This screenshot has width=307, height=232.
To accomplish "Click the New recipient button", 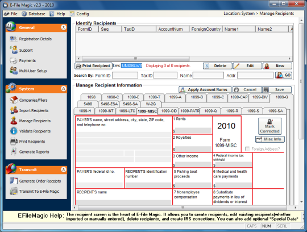I will tap(277, 66).
